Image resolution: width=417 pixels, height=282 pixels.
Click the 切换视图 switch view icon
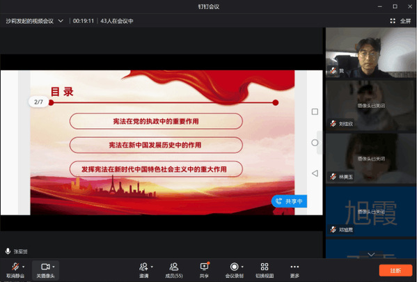click(265, 267)
